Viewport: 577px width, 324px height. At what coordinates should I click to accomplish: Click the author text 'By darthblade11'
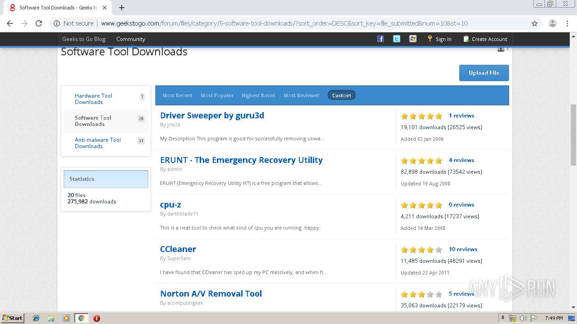(179, 214)
